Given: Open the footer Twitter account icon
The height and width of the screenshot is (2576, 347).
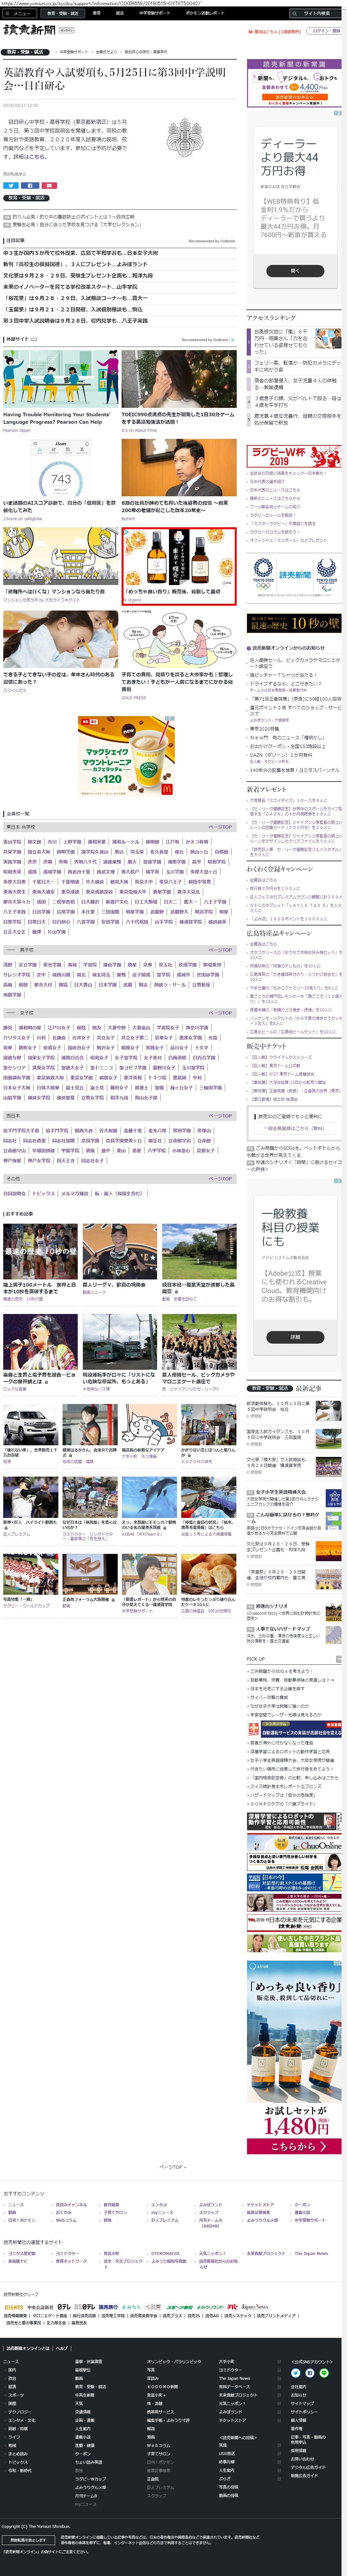Looking at the screenshot, I should pyautogui.click(x=296, y=2373).
